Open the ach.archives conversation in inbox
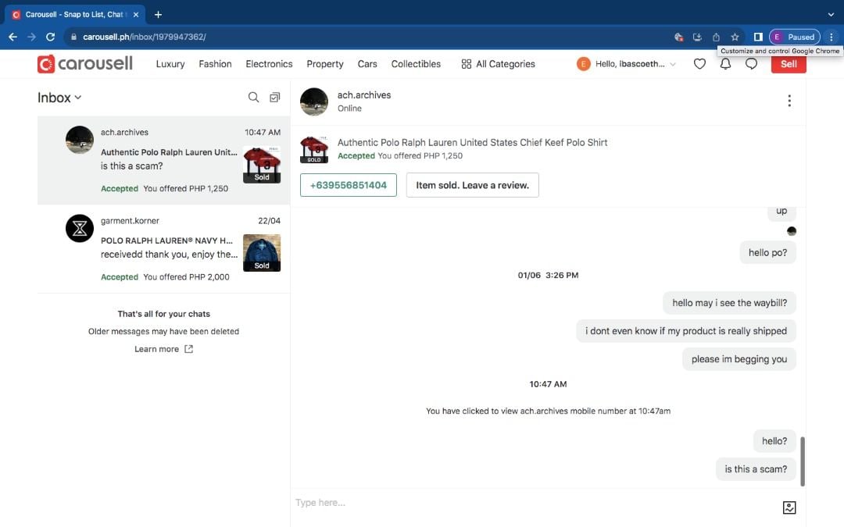Screen dimensions: 844x527 click(163, 160)
